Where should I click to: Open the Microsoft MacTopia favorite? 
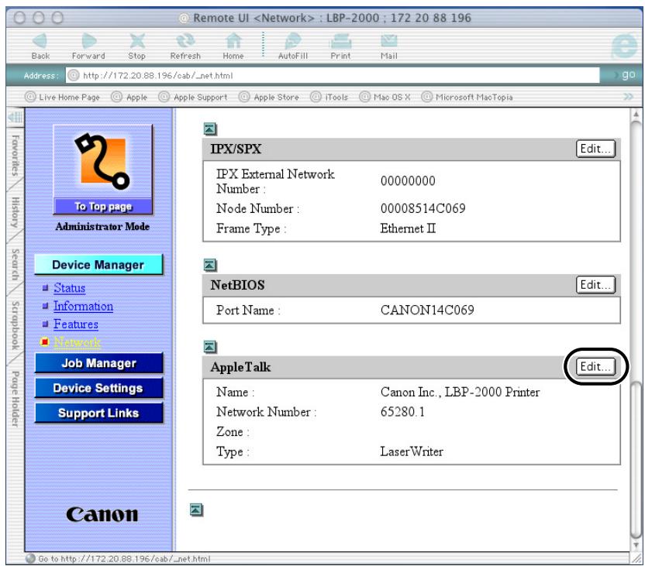[x=467, y=97]
